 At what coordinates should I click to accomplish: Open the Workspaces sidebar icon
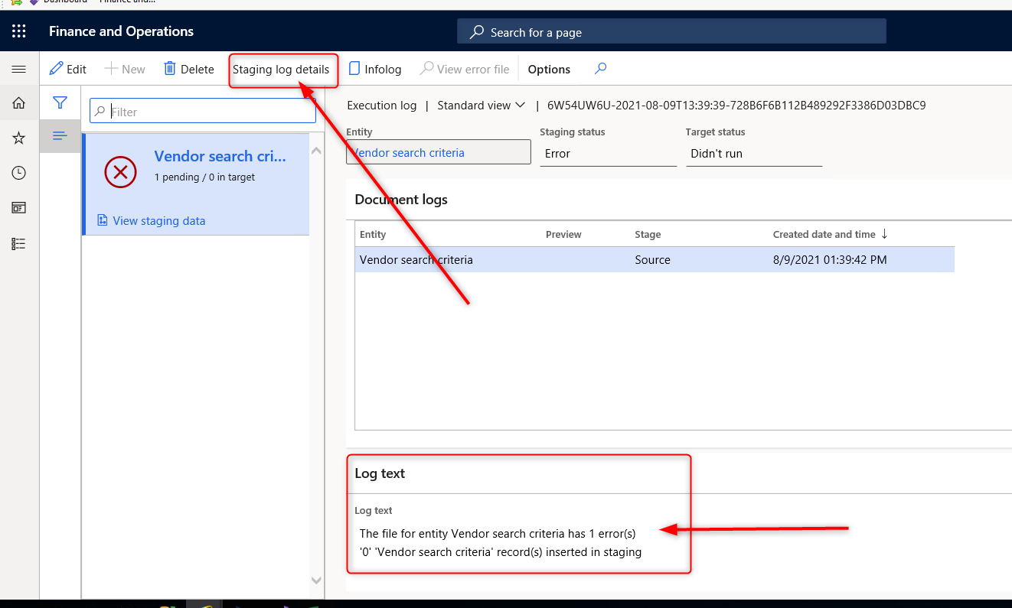(18, 207)
